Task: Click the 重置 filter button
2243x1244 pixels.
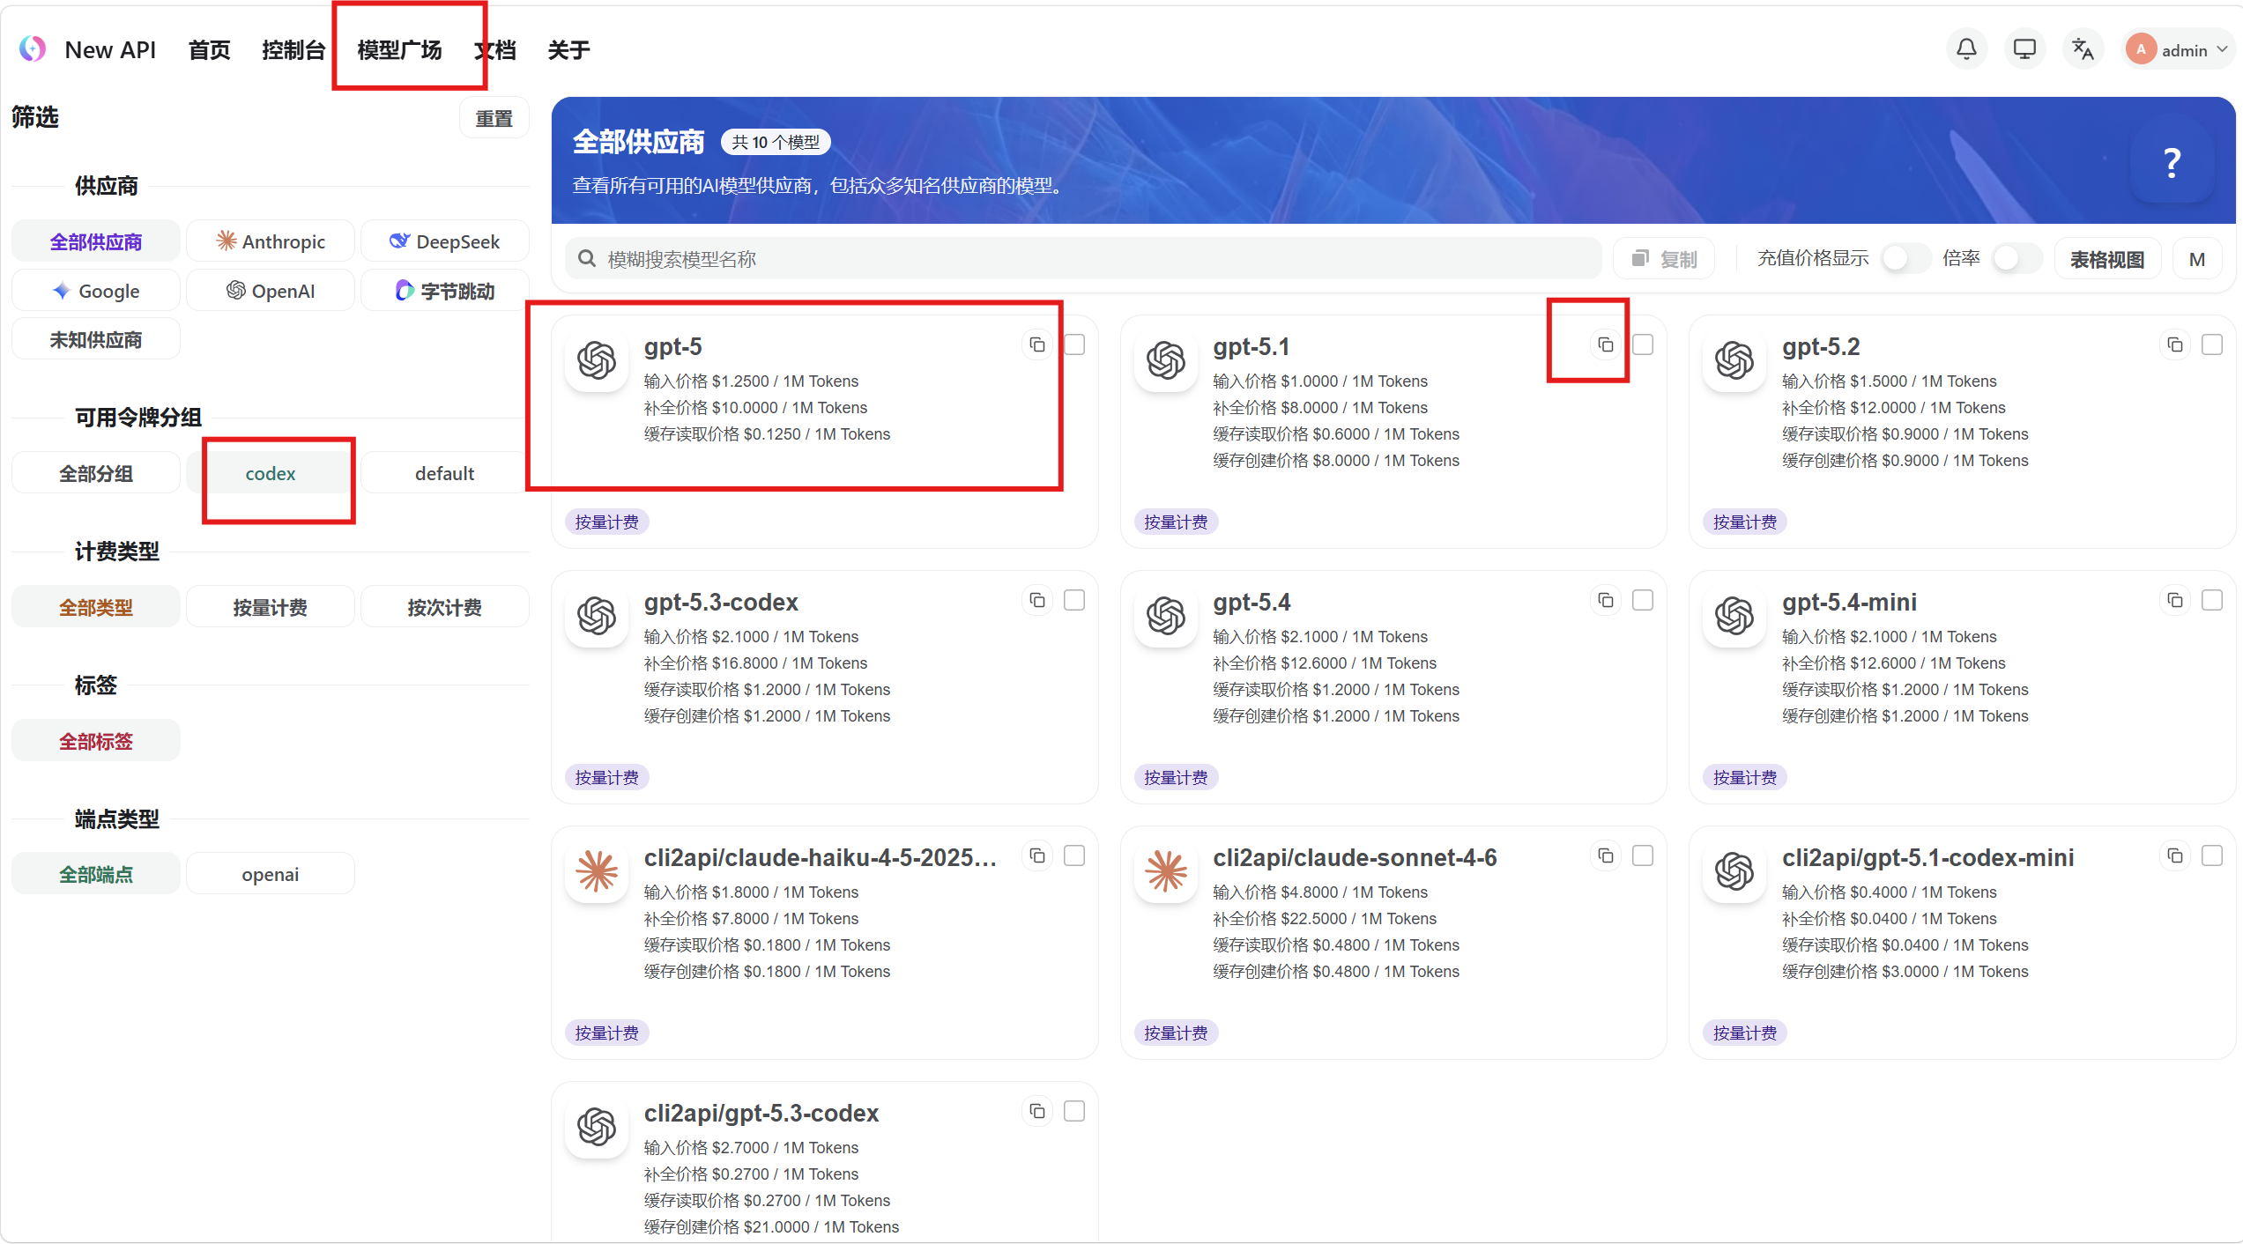Action: point(494,118)
